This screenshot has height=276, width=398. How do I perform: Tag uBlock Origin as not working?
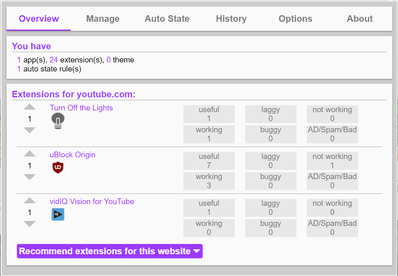point(332,161)
